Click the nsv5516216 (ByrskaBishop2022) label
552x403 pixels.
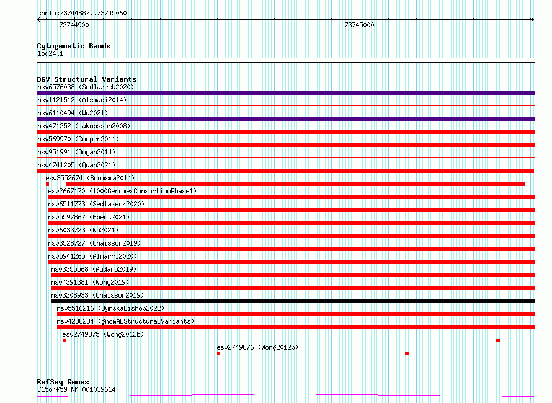(x=110, y=308)
